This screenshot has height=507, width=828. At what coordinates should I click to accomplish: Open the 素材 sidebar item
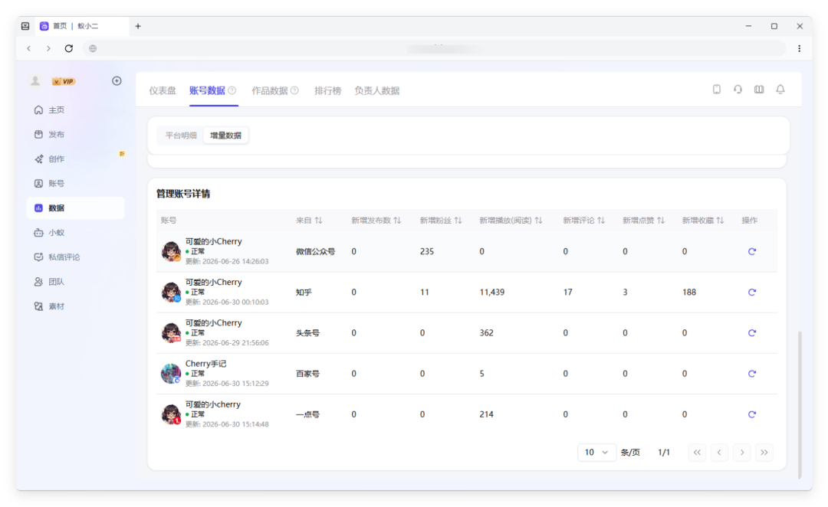coord(75,306)
